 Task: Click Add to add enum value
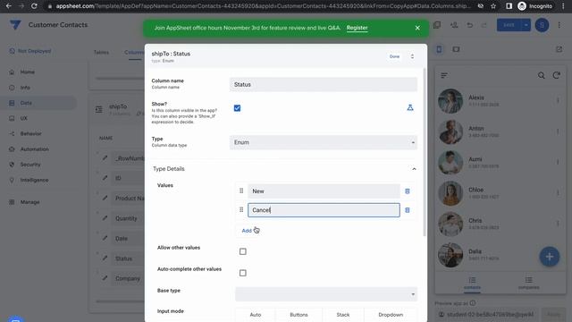pos(247,231)
